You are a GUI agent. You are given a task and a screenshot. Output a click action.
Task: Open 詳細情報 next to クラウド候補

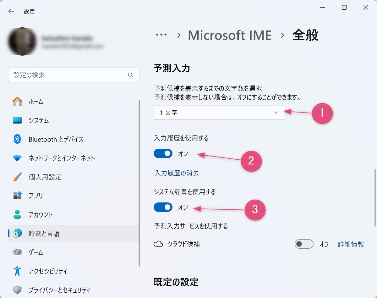(350, 244)
